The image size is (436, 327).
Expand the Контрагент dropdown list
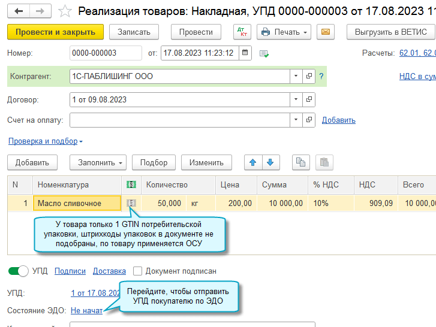coord(296,76)
